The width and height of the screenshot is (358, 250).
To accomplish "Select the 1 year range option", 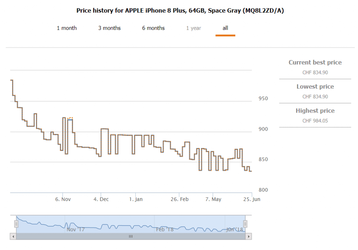I will pos(193,28).
